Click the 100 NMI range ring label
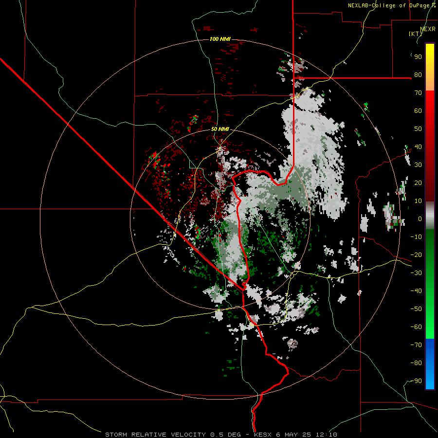Image resolution: width=438 pixels, height=438 pixels. coord(220,39)
